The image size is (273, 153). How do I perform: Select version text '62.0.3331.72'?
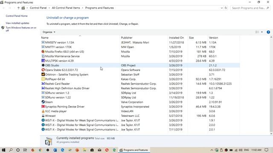[x=217, y=70]
